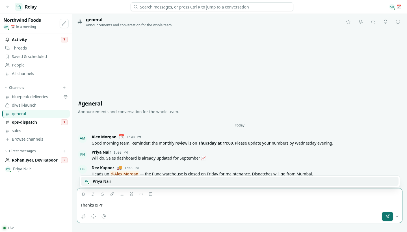Toggle bold formatting in composer
407x232 pixels.
[x=83, y=194]
